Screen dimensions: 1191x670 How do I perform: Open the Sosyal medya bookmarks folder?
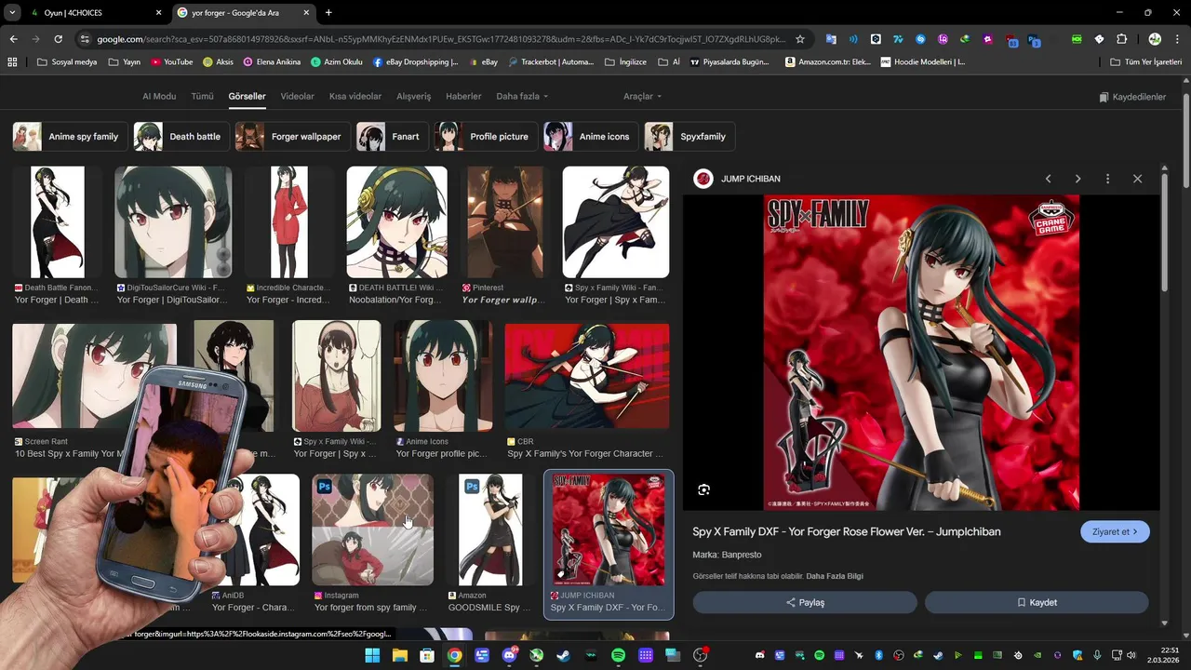(66, 62)
